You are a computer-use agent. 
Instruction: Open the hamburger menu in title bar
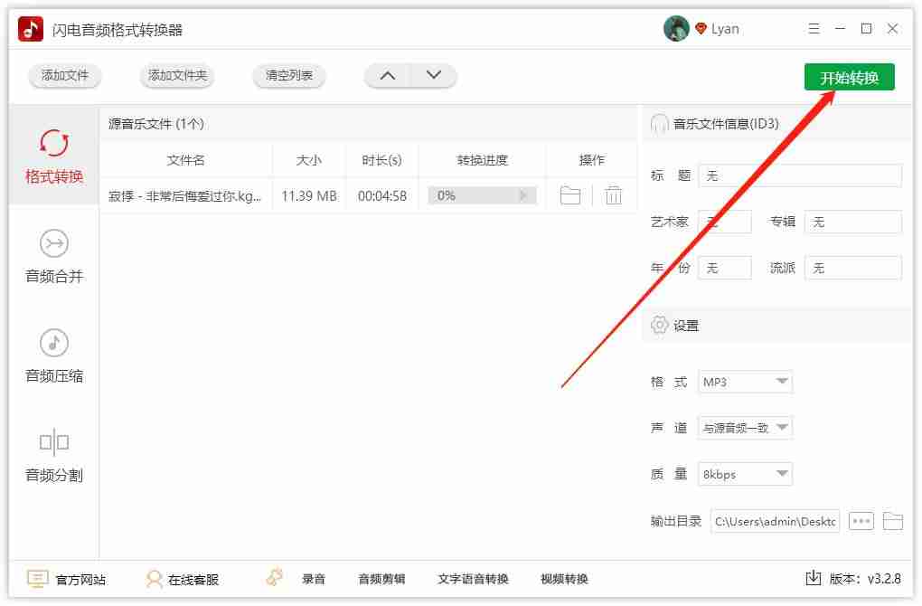point(814,28)
